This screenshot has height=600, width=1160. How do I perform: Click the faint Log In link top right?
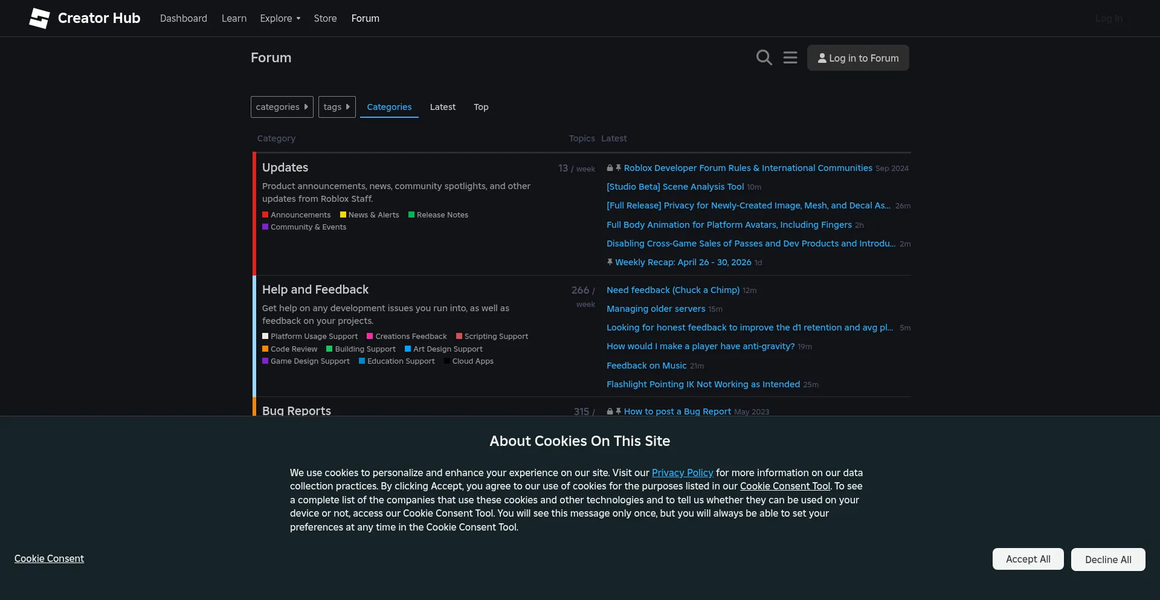point(1109,18)
